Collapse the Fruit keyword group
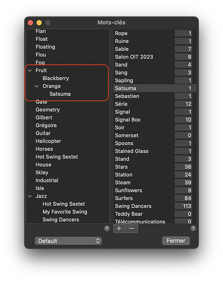223x281 pixels. pyautogui.click(x=30, y=71)
